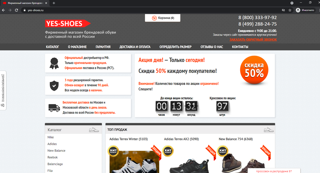Click the sneaker icon in ТОП ПРОДАЖ header
The height and width of the screenshot is (173, 320).
(x=269, y=130)
